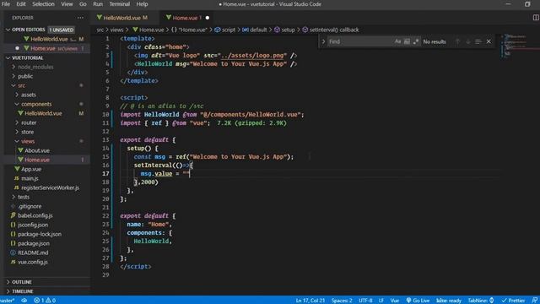
Task: Open App.vue file
Action: point(31,169)
